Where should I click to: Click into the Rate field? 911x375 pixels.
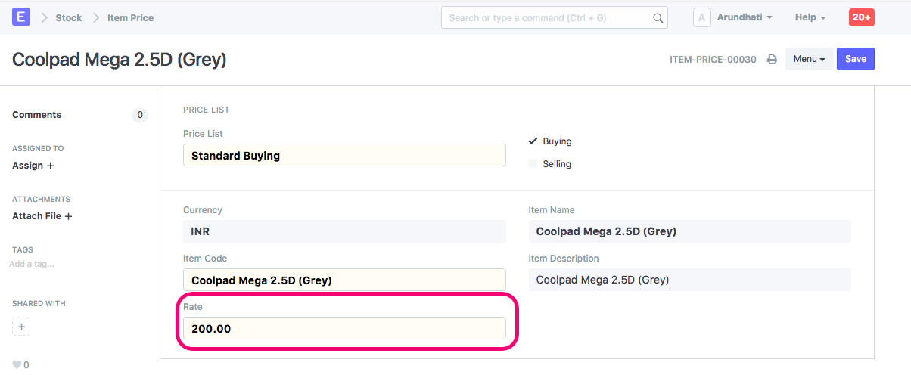(344, 328)
